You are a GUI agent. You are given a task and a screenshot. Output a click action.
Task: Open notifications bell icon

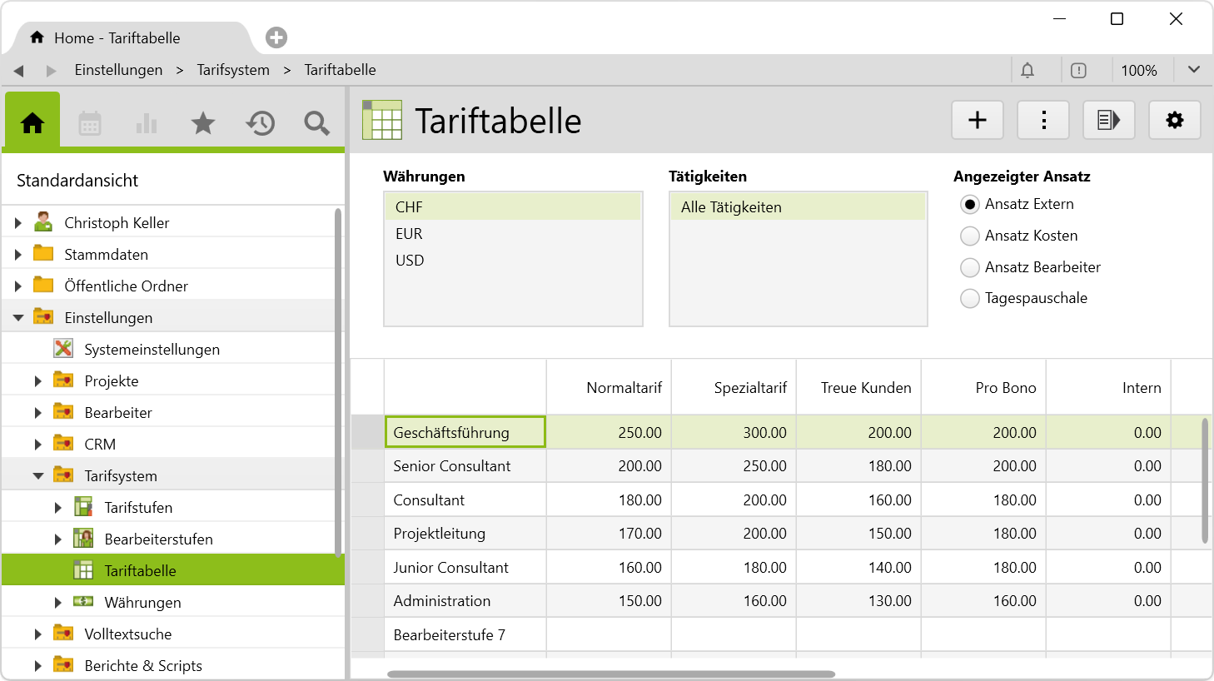coord(1027,71)
